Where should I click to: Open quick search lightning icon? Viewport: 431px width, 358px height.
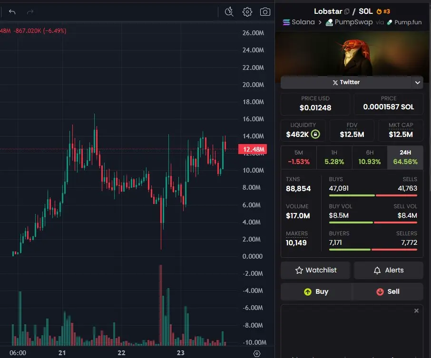[229, 12]
